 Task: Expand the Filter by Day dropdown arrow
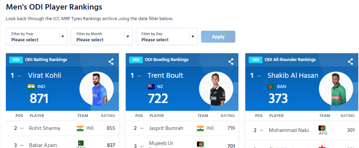point(193,37)
